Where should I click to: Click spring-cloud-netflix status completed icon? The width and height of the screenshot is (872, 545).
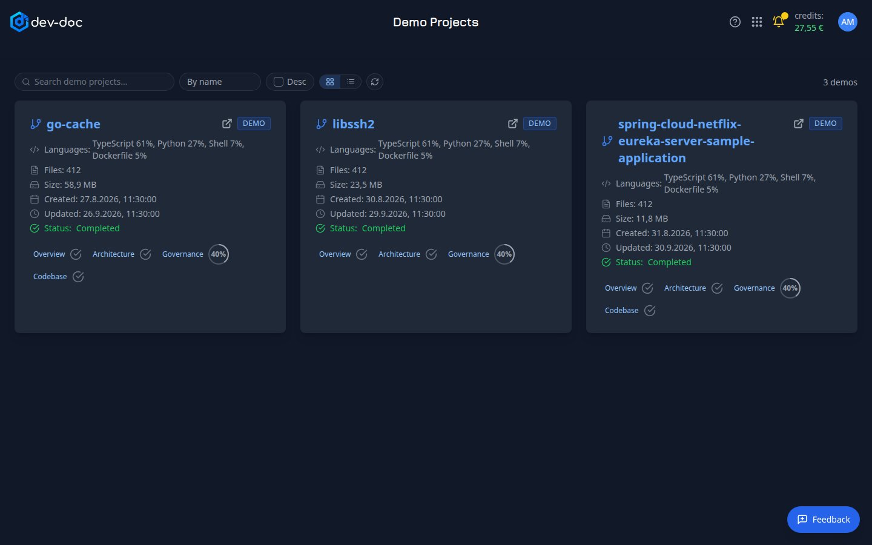pyautogui.click(x=606, y=262)
